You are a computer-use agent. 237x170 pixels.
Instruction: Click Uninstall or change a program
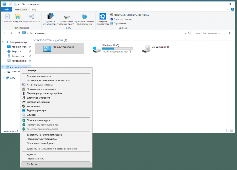(131, 15)
